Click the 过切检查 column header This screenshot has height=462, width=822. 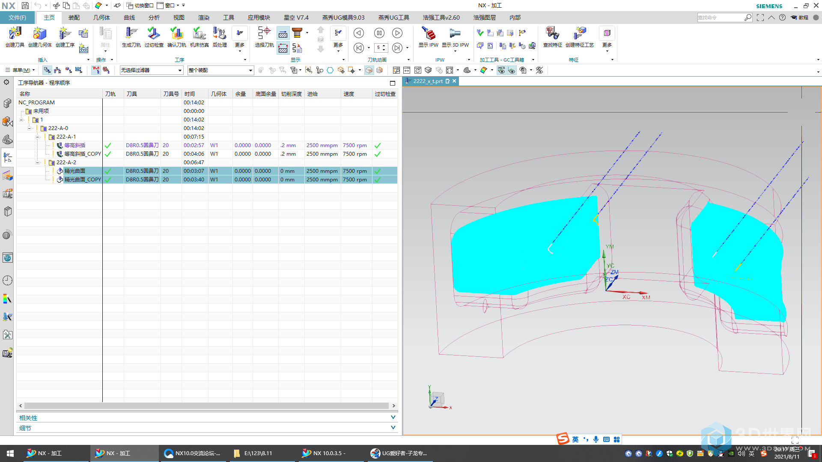click(x=385, y=94)
